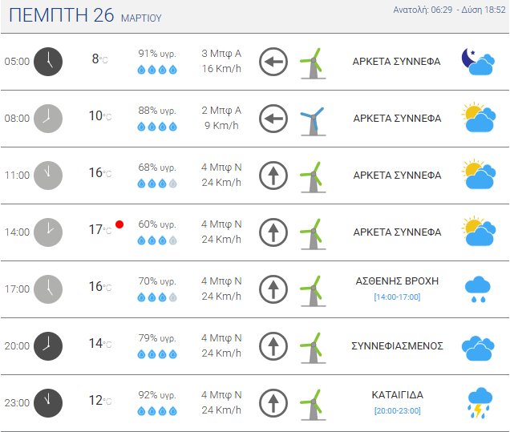Click the sunrise and sunset times text
This screenshot has width=510, height=432.
pos(449,10)
